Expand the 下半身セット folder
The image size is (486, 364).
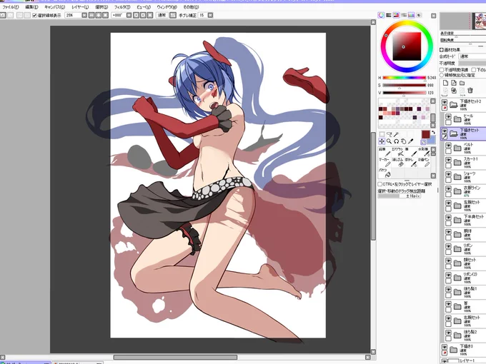click(x=457, y=220)
